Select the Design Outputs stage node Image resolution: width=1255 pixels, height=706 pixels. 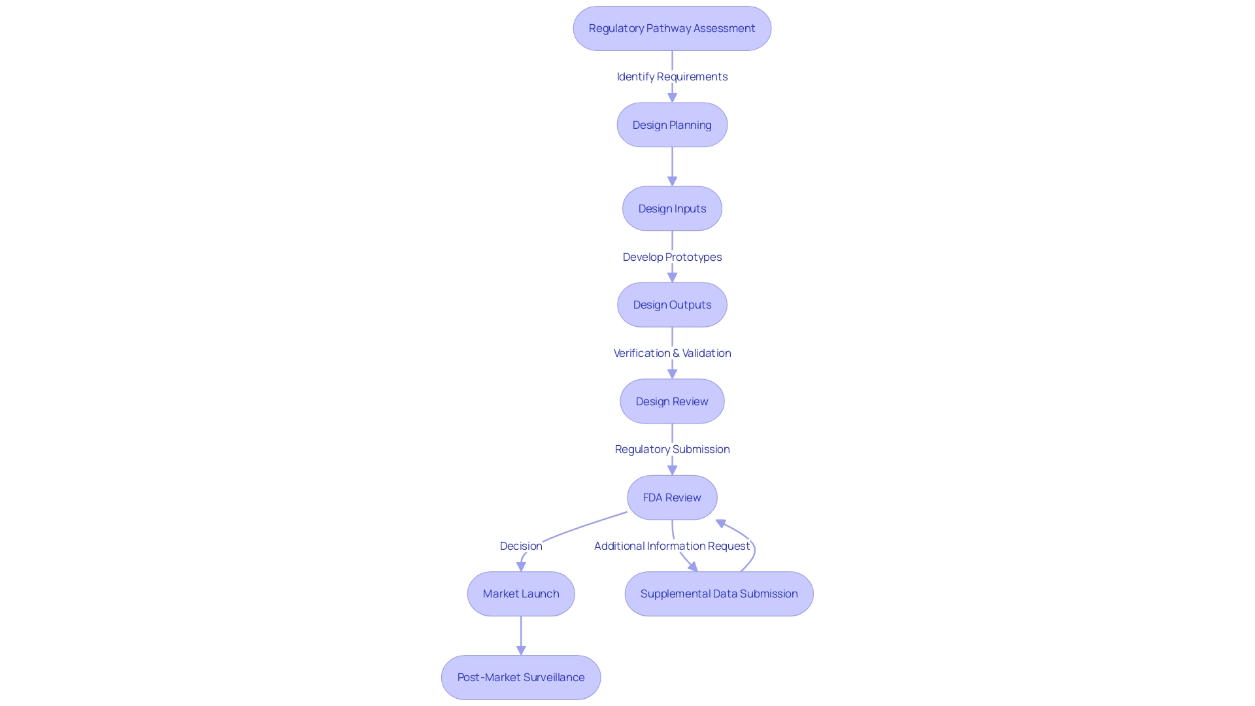pyautogui.click(x=671, y=304)
